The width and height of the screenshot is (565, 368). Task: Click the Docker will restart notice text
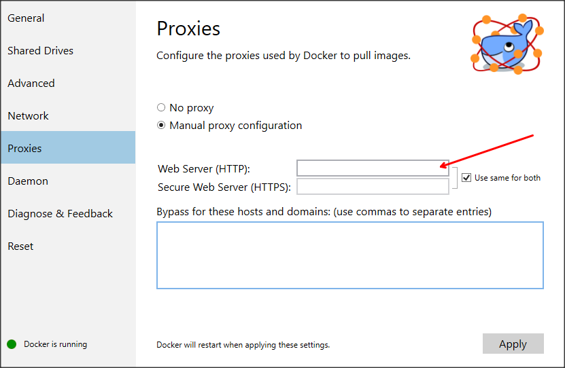click(x=243, y=345)
